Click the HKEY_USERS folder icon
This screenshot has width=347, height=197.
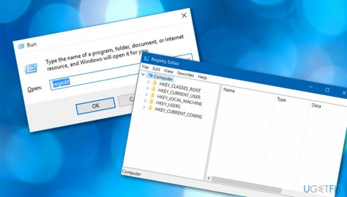pos(151,102)
